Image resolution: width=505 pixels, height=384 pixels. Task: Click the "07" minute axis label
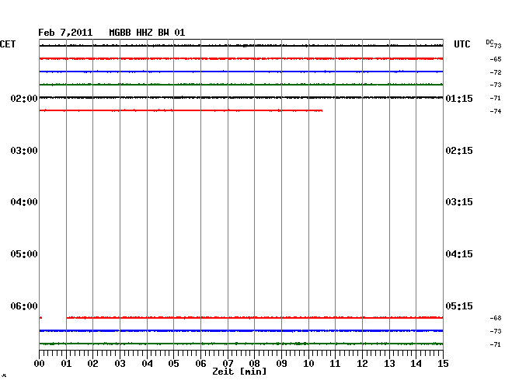click(228, 364)
